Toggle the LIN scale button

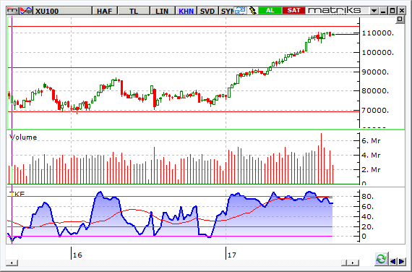162,11
